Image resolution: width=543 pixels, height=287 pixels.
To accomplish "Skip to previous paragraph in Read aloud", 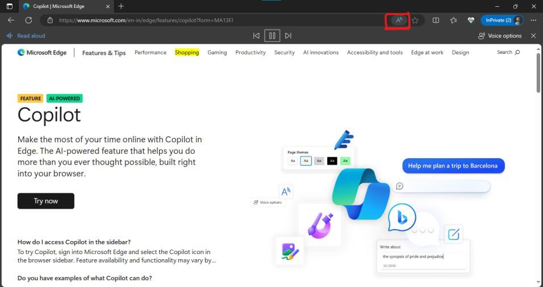I will pyautogui.click(x=256, y=36).
